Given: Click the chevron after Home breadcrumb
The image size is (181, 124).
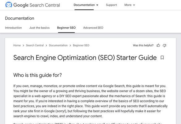Looking at the screenshot, I should pyautogui.click(x=23, y=46).
